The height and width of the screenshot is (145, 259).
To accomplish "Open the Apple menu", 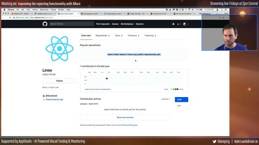I will 4,10.
